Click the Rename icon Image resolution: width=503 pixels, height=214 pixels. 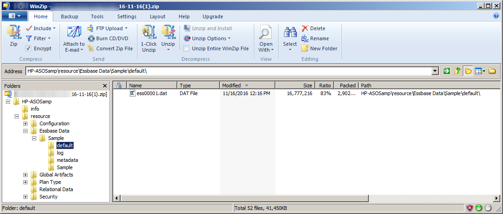click(x=305, y=38)
